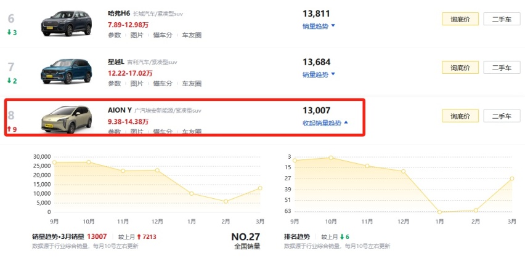
Task: Click 二手车 button for 哈弗H6
Action: (x=502, y=19)
